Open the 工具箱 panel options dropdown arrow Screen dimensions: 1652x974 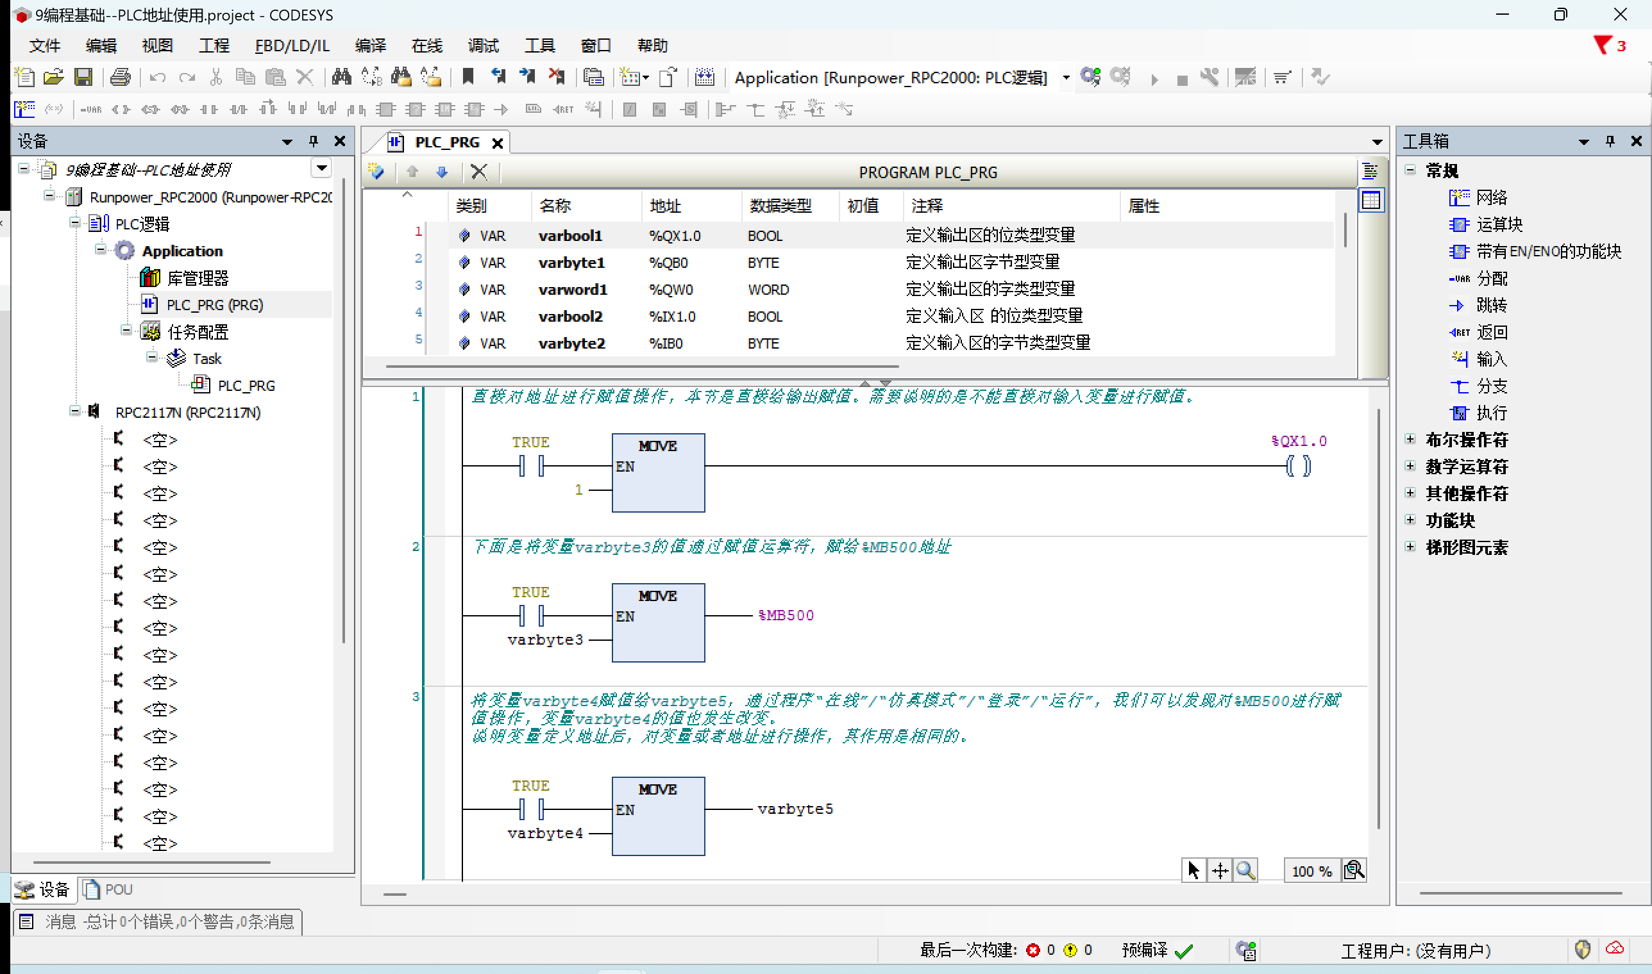click(x=1583, y=142)
